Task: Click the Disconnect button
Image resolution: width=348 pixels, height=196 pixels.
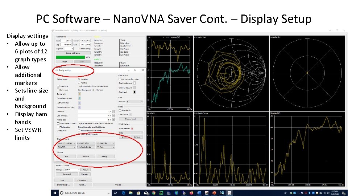Action: [x=67, y=174]
